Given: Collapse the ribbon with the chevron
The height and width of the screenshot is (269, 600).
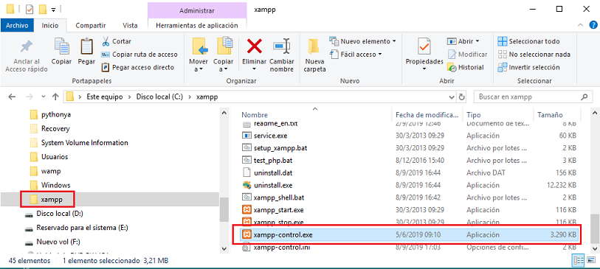Looking at the screenshot, I should [x=581, y=26].
